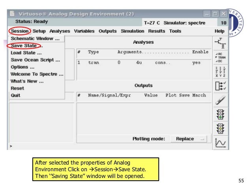Choose Save Ocean Script entry
Viewport: 252px width, 189px height.
(x=37, y=60)
